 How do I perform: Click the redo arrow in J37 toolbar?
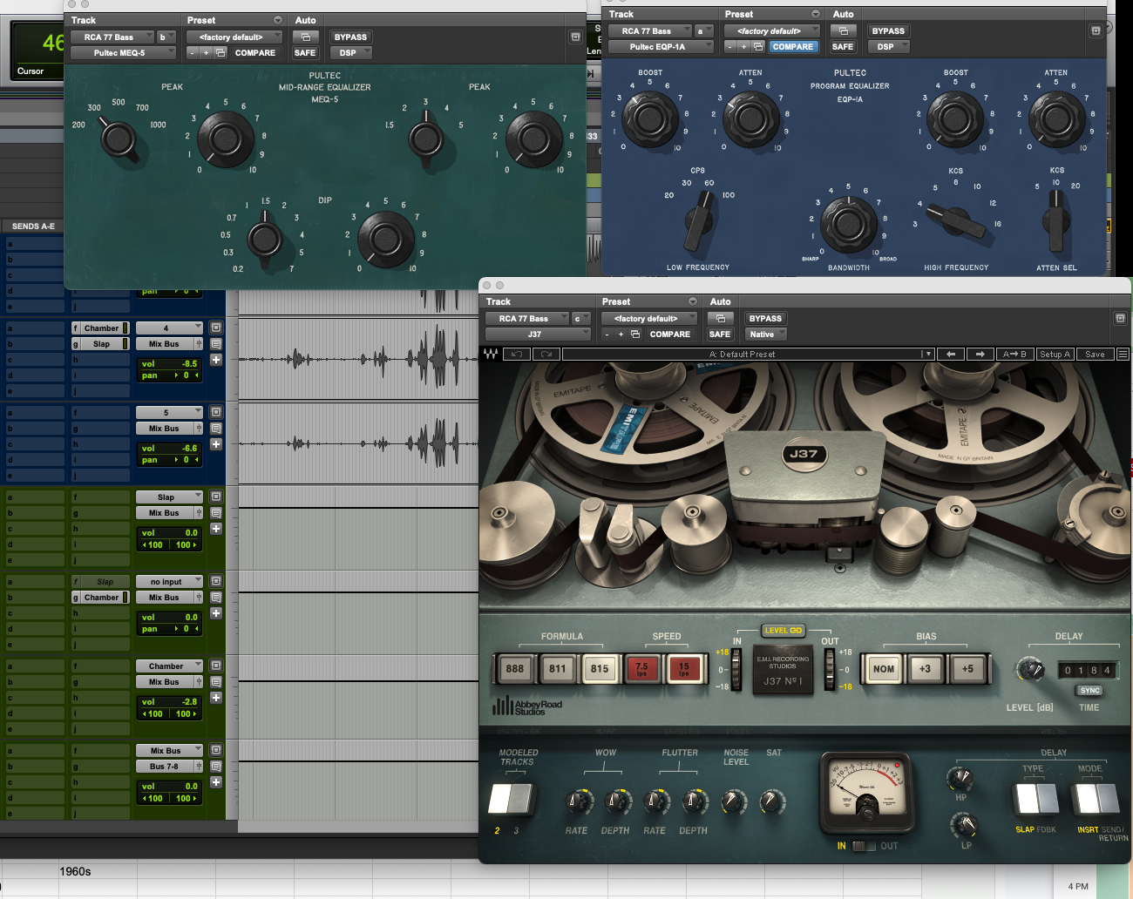[x=546, y=355]
